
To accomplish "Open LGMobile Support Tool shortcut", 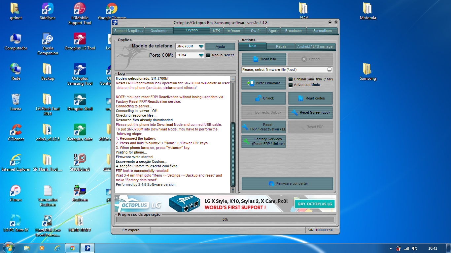I will 80,14.
